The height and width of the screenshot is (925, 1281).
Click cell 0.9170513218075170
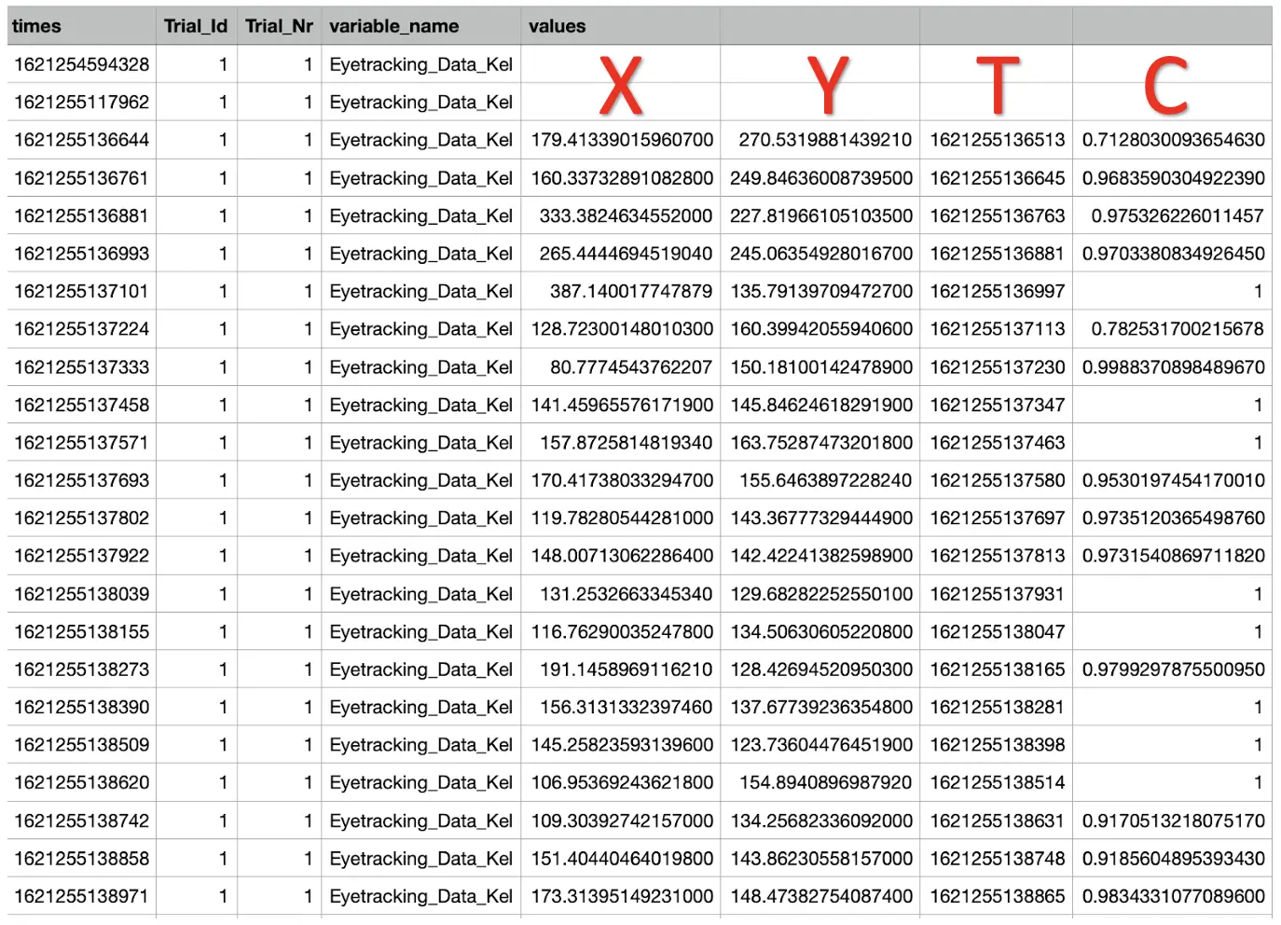(1172, 821)
